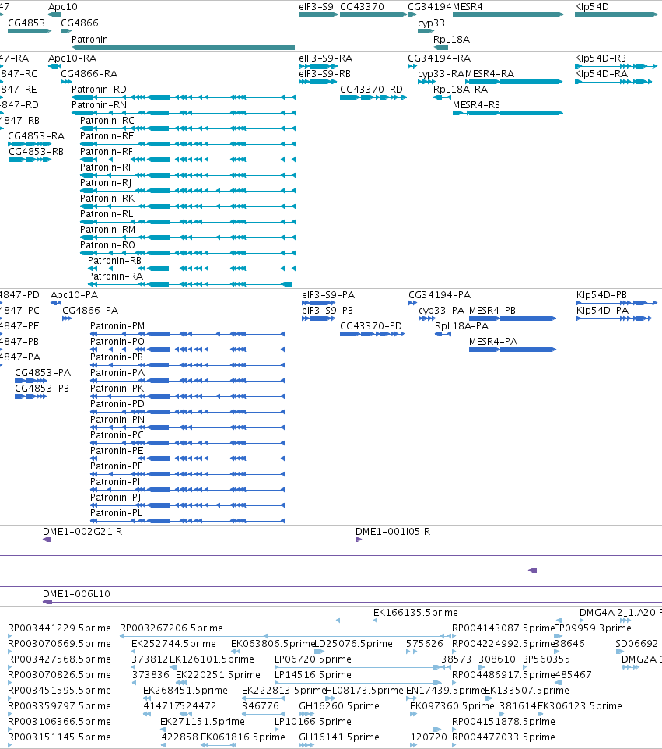This screenshot has height=749, width=662.
Task: Select transcript label Apc10-RA
Action: click(72, 58)
